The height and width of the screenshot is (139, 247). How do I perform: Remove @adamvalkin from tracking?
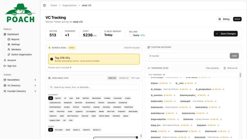(x=175, y=101)
